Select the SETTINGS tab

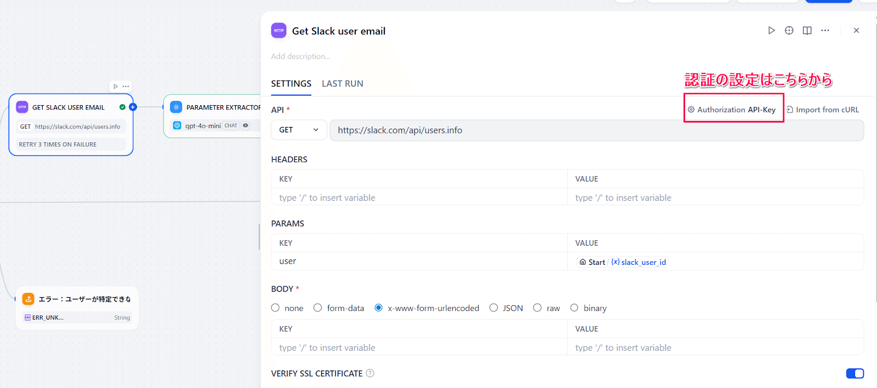[291, 84]
